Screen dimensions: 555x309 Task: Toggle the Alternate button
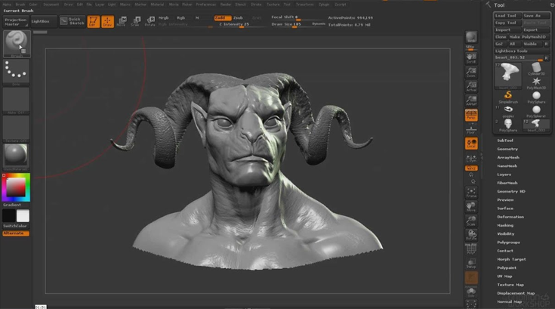pos(16,233)
